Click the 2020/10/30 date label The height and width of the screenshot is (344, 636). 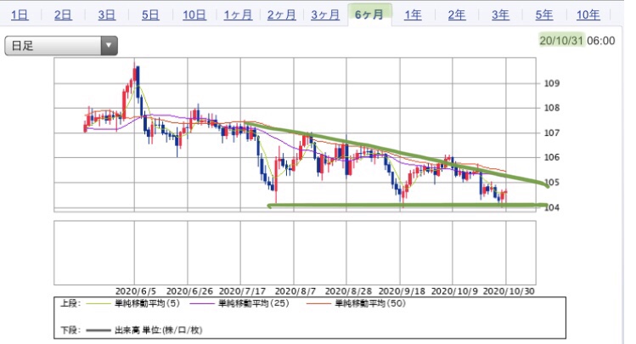click(x=509, y=291)
